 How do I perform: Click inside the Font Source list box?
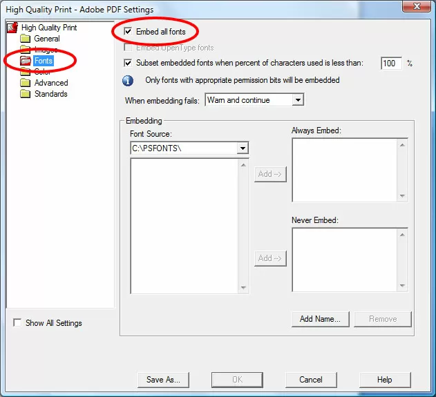(184, 226)
